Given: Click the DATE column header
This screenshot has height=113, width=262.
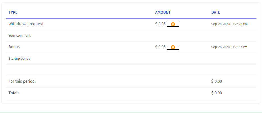Looking at the screenshot, I should pos(216,12).
